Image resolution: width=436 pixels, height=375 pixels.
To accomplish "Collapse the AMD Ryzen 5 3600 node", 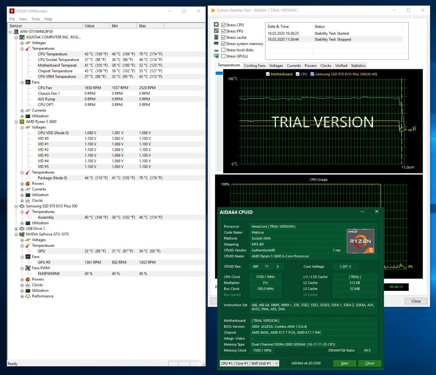I will [16, 122].
